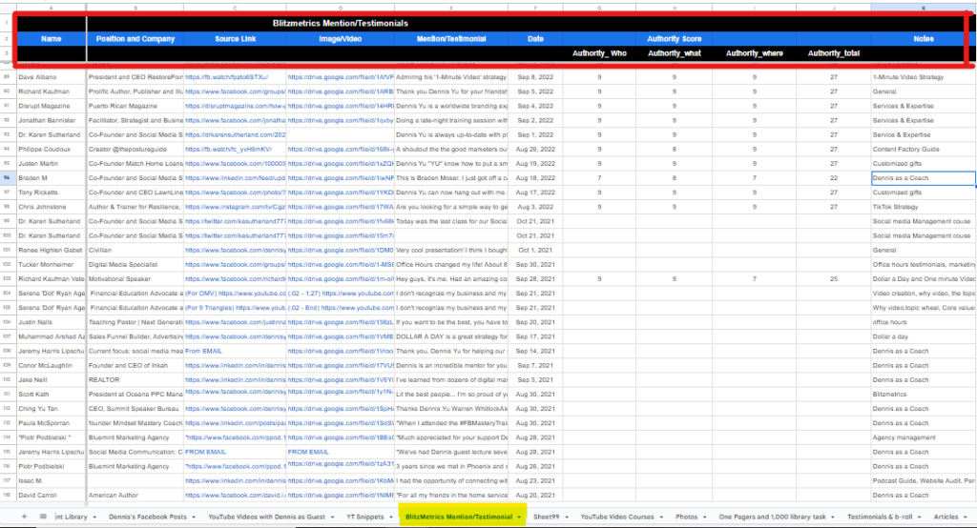The width and height of the screenshot is (977, 528).
Task: Select the Civilian position cell
Action: pos(135,251)
